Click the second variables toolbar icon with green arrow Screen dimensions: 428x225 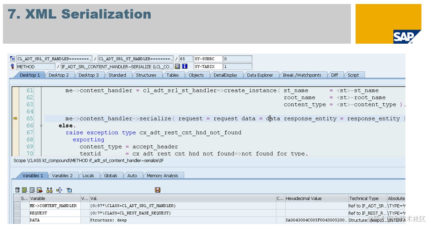[x=25, y=190]
